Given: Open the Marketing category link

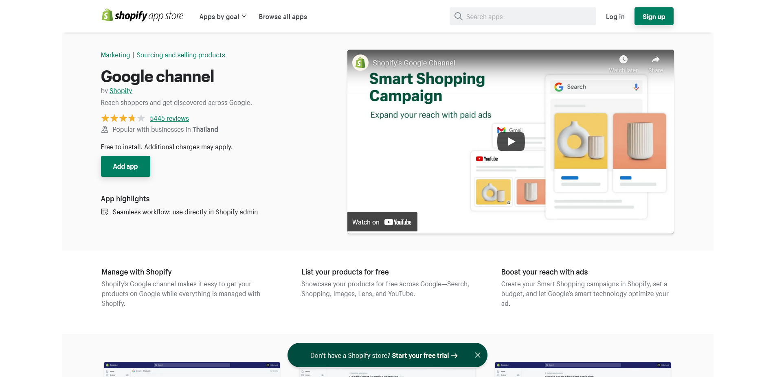Looking at the screenshot, I should 115,55.
